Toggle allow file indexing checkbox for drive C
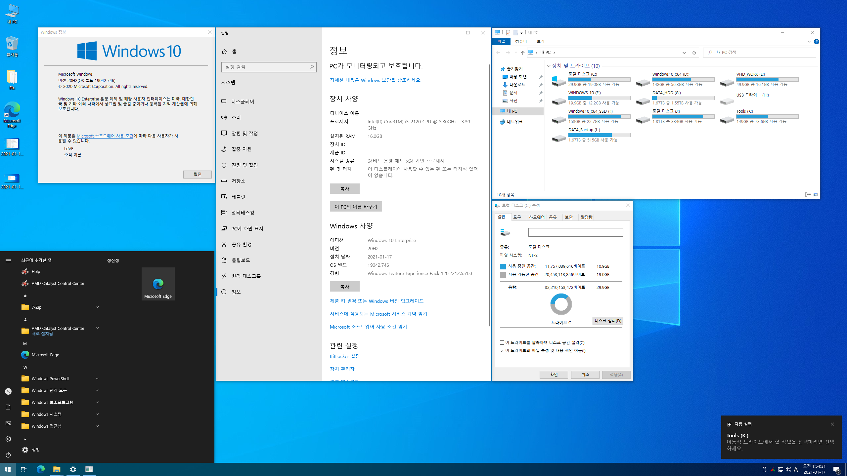 pos(502,351)
